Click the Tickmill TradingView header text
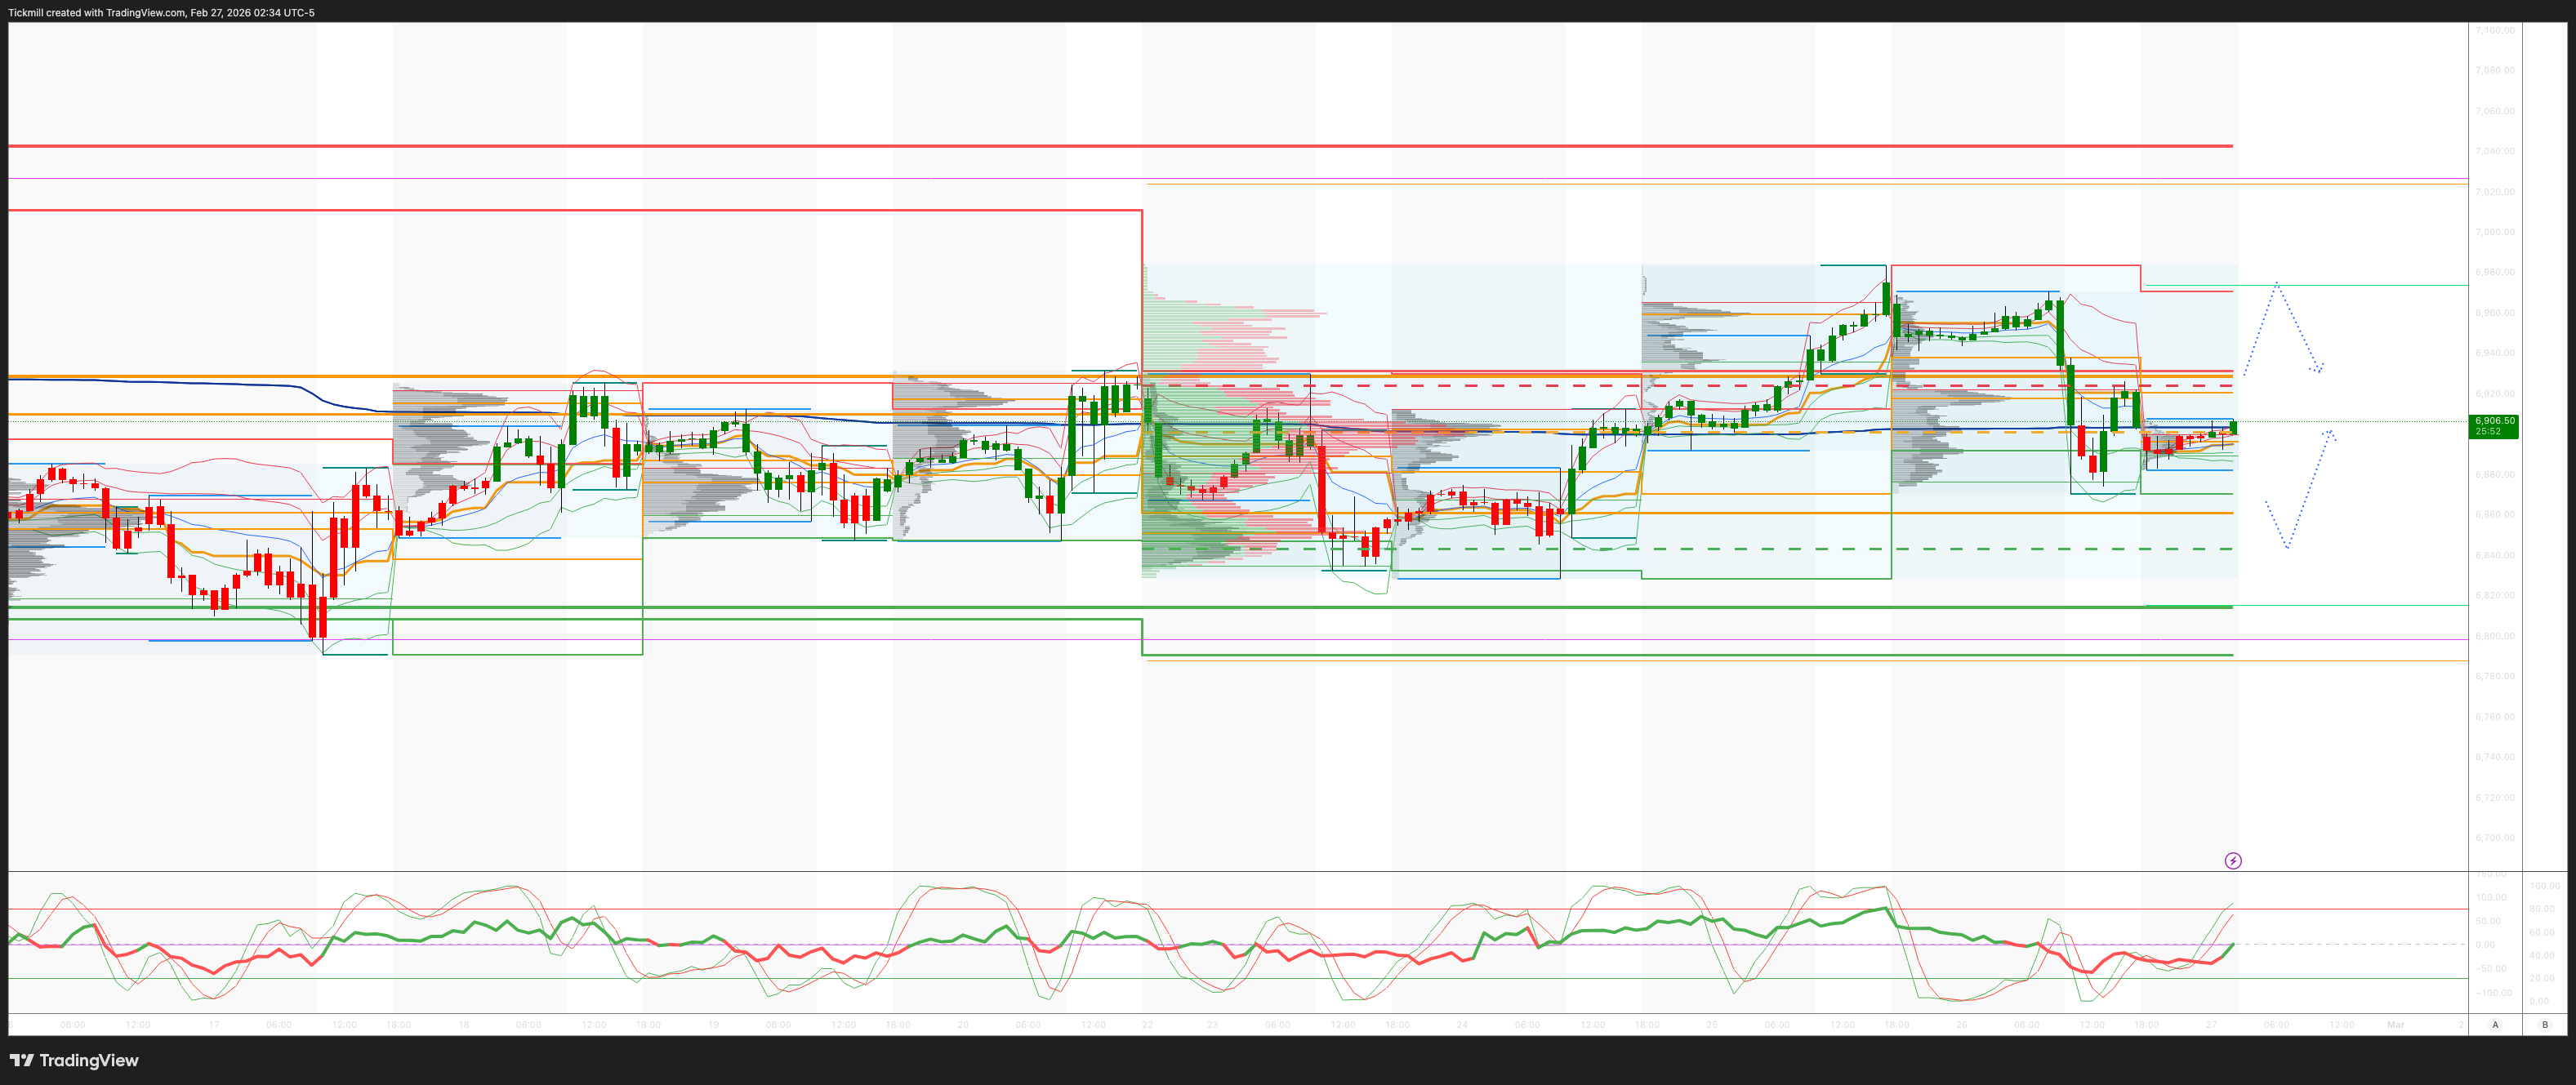 [x=161, y=12]
